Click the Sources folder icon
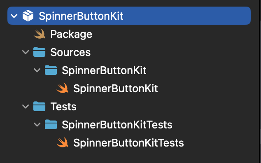 pyautogui.click(x=39, y=52)
